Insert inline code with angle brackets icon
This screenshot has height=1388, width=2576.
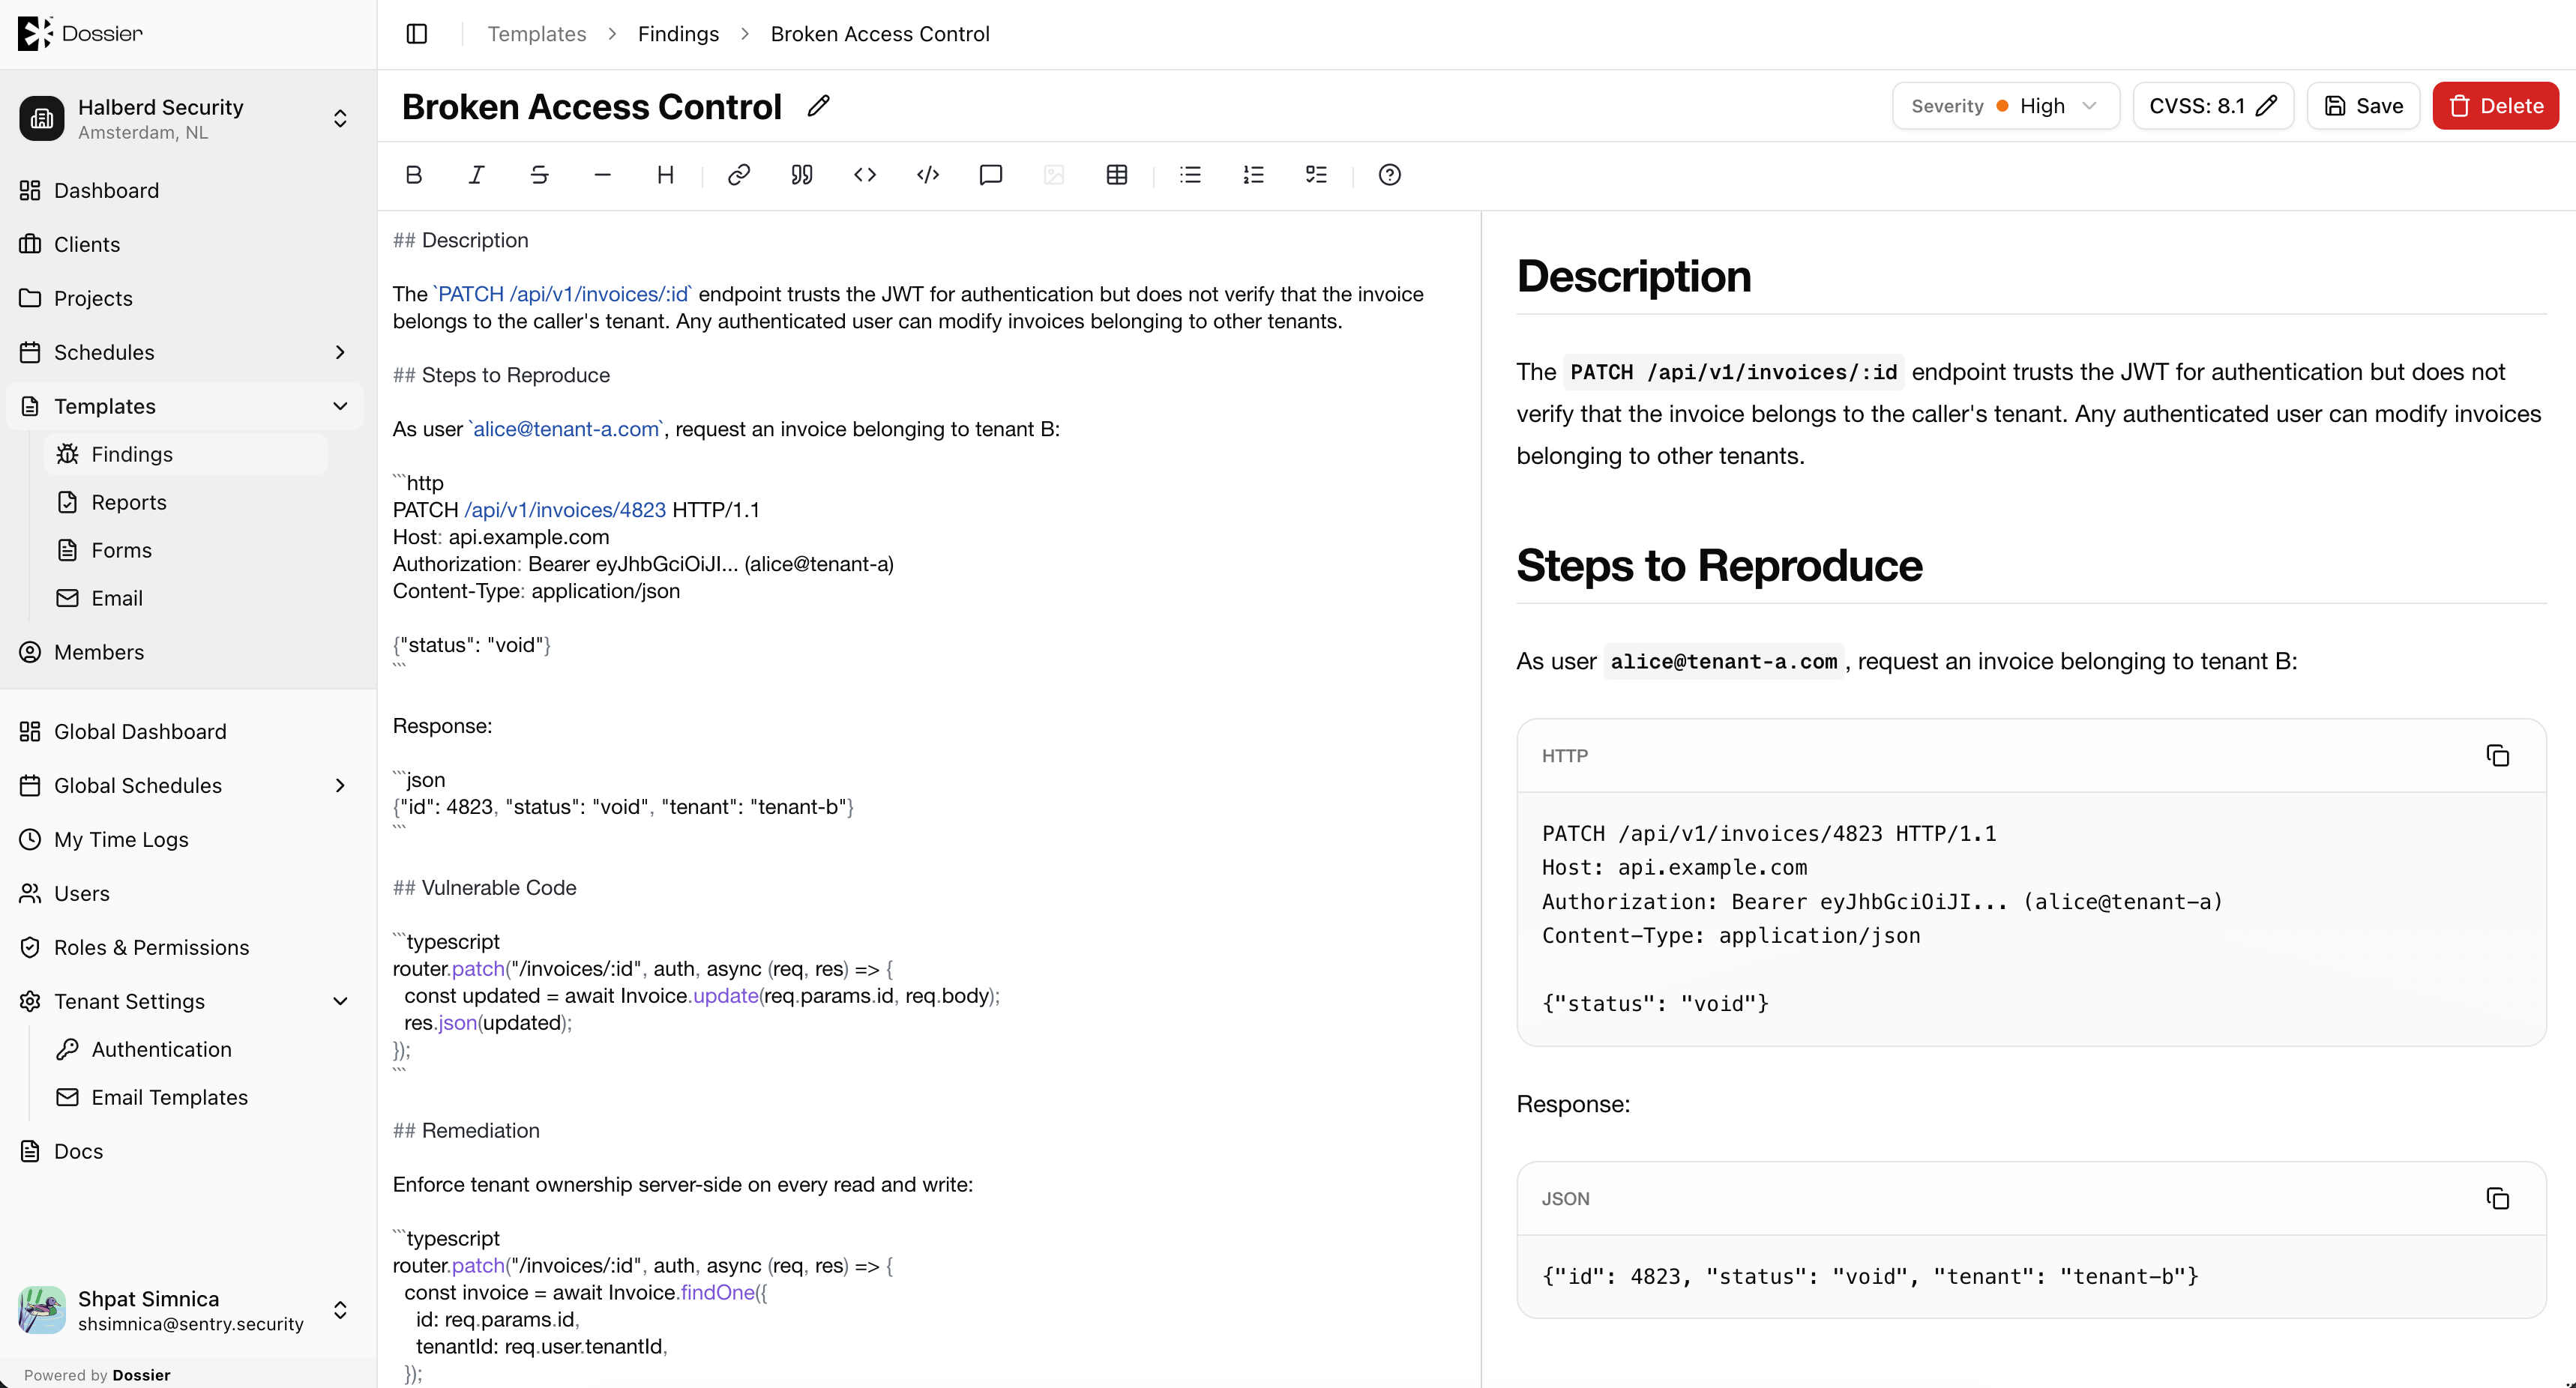click(x=865, y=175)
